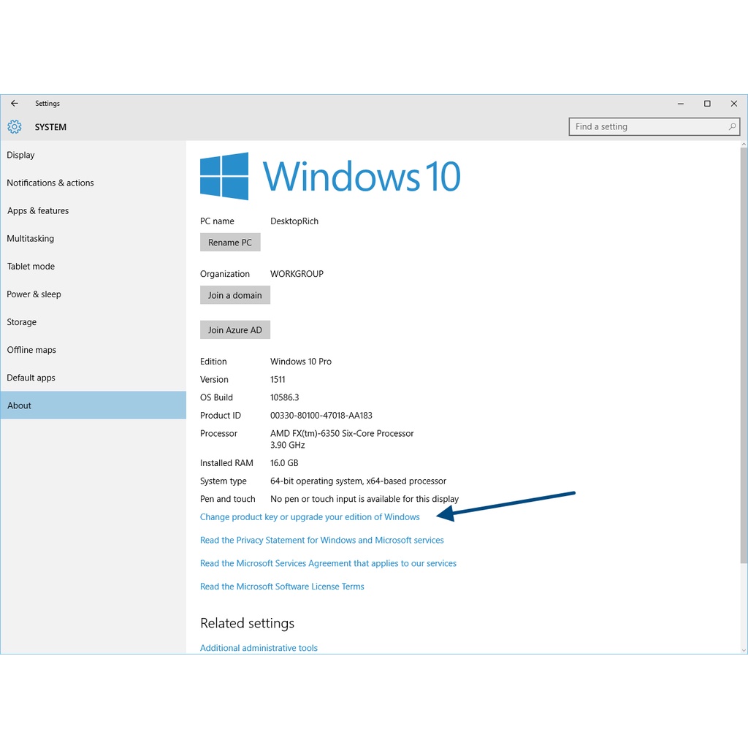
Task: Click the System gear icon
Action: (15, 127)
